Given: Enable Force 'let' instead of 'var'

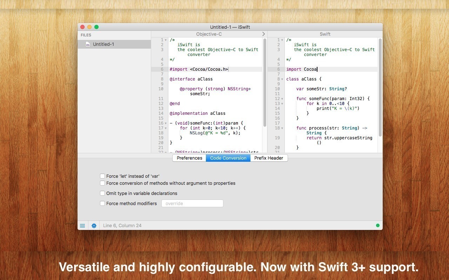Looking at the screenshot, I should (102, 176).
